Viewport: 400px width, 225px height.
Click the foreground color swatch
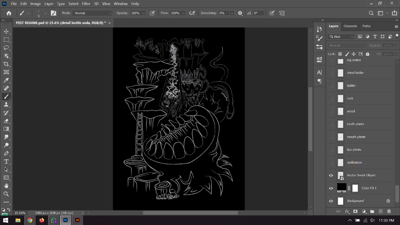tap(4, 214)
